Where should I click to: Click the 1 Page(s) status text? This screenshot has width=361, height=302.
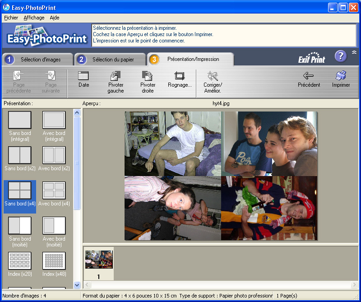pyautogui.click(x=287, y=296)
